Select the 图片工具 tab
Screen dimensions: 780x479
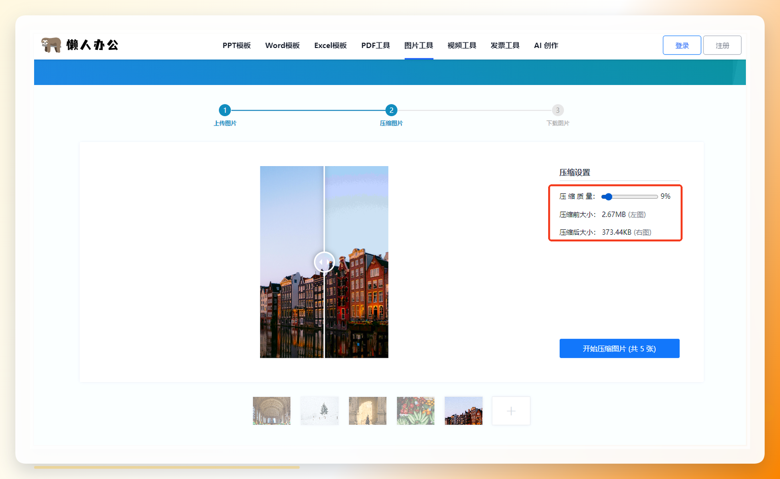tap(419, 45)
